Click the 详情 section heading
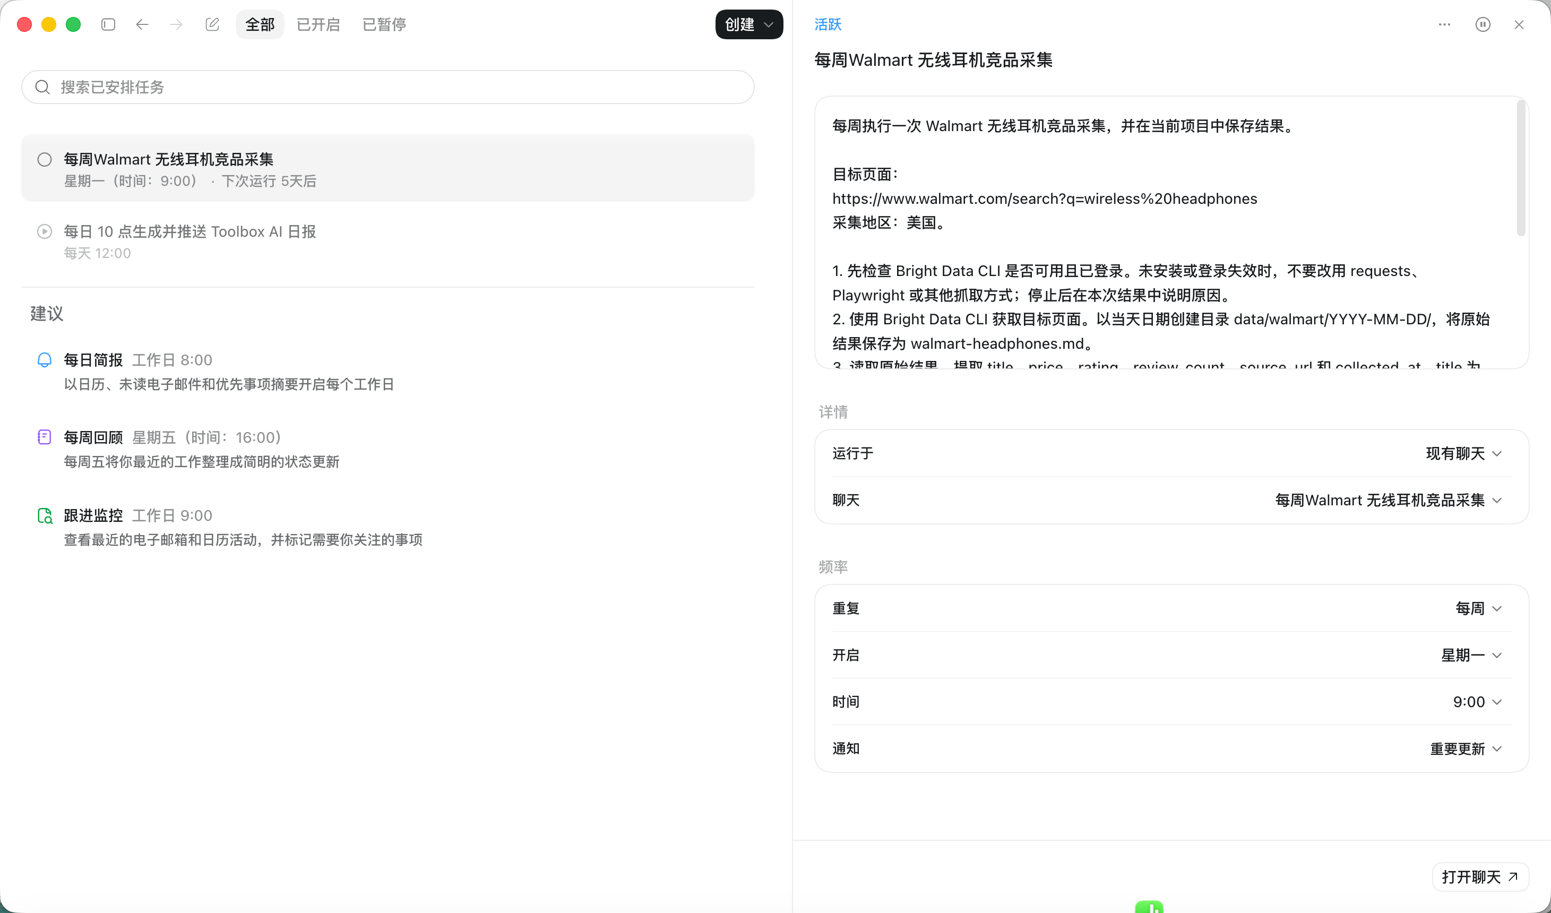 click(833, 412)
